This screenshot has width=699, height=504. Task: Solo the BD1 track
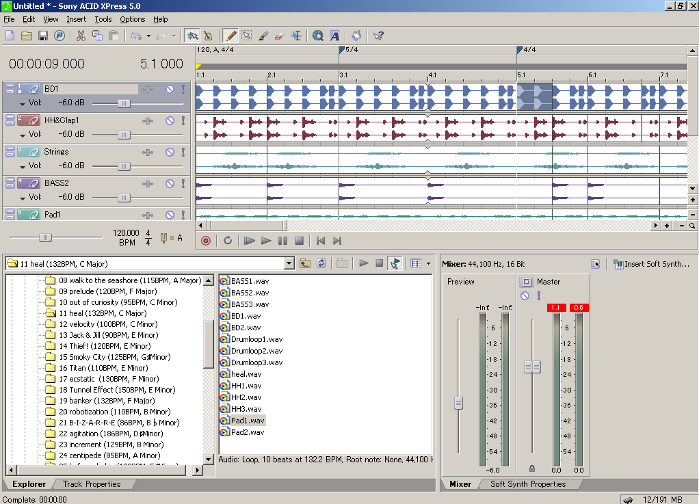(x=183, y=89)
